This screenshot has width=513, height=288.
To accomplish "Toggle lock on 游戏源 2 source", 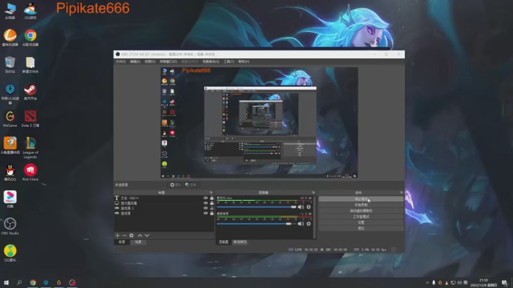I will (212, 208).
